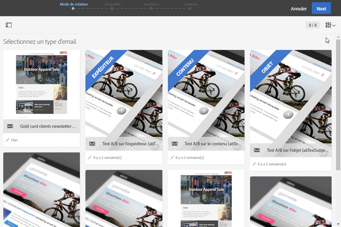Click the 'Gold card clients newsletter' title
This screenshot has height=227, width=341.
[48, 126]
